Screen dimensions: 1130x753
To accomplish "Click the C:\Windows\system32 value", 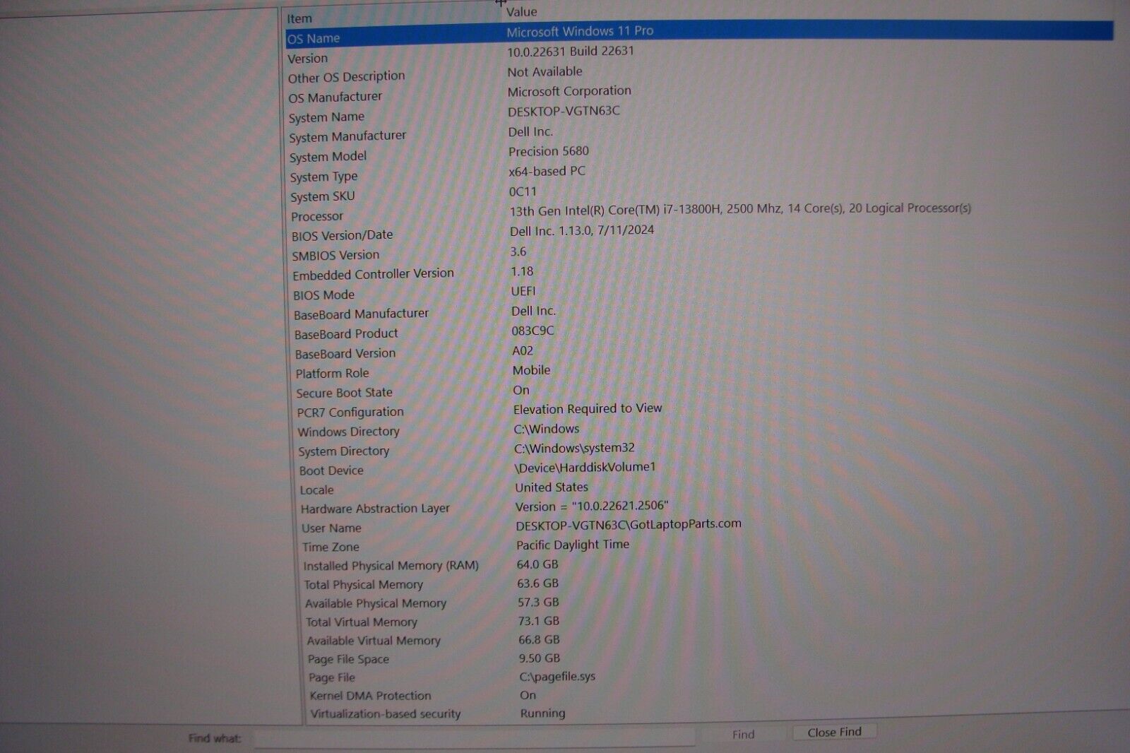I will 574,448.
